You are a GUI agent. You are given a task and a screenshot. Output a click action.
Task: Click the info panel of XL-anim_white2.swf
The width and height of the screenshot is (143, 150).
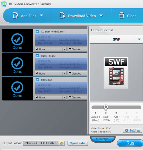click(61, 40)
